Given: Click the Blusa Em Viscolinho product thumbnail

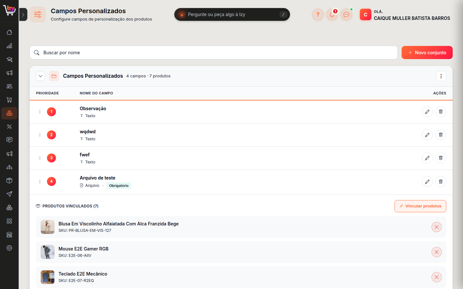Looking at the screenshot, I should pos(48,227).
